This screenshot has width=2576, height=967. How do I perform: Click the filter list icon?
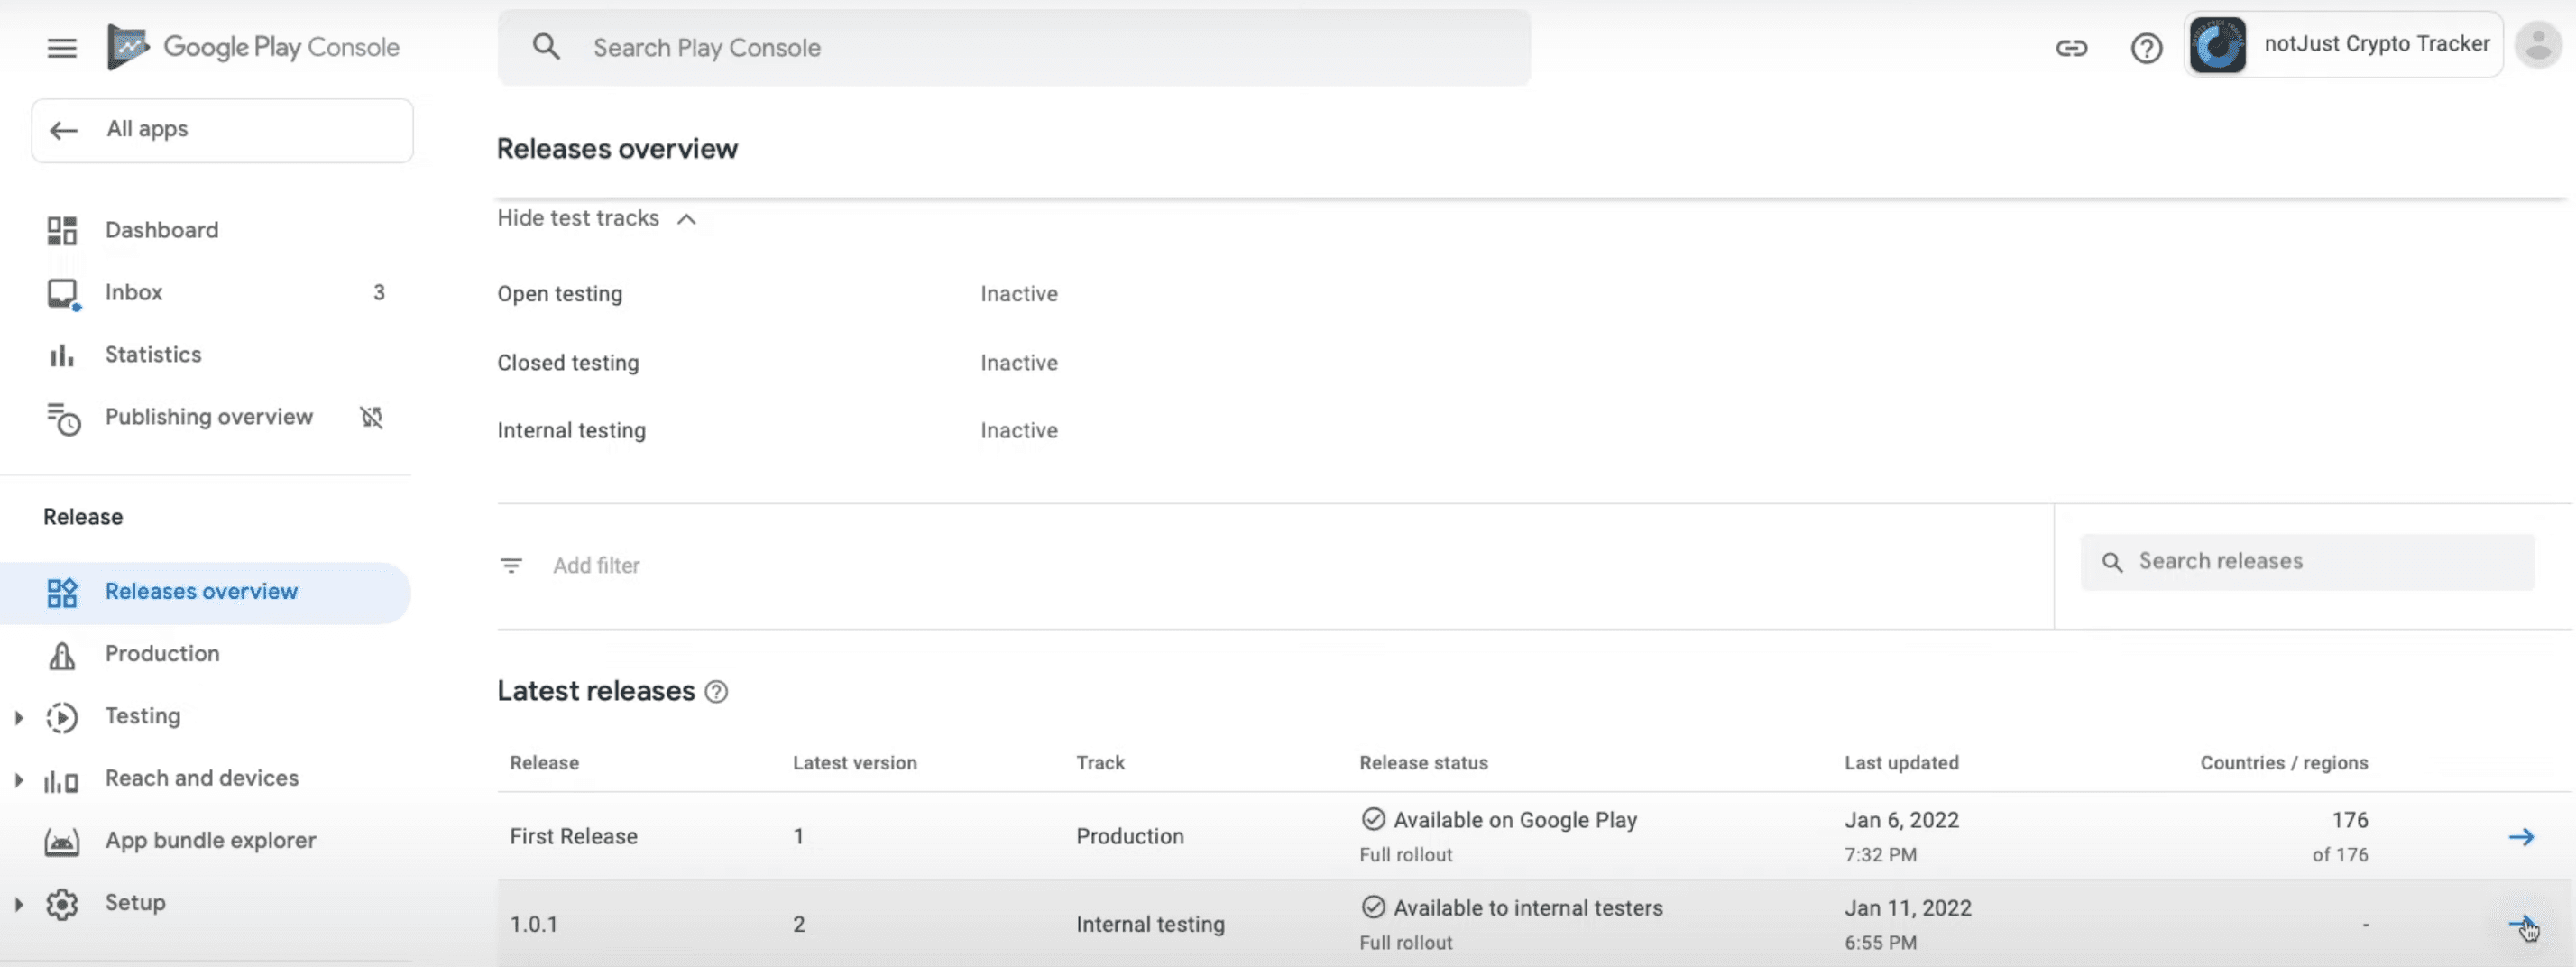point(511,566)
